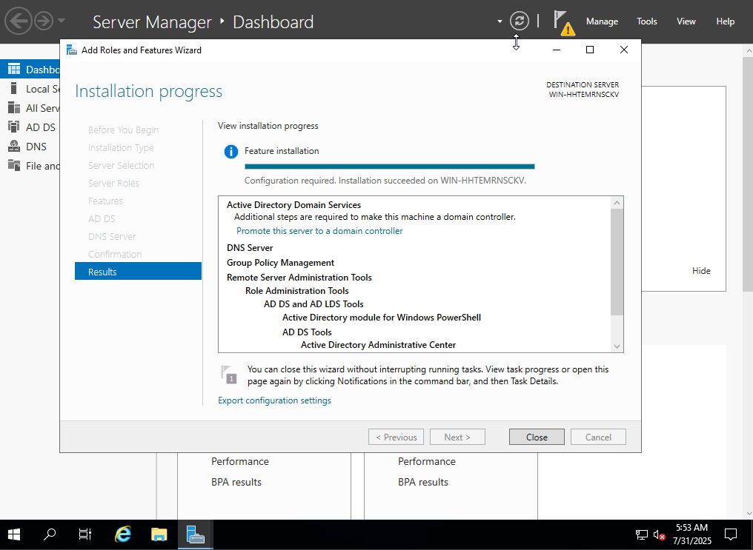
Task: Open Internet Explorer from taskbar
Action: [123, 534]
